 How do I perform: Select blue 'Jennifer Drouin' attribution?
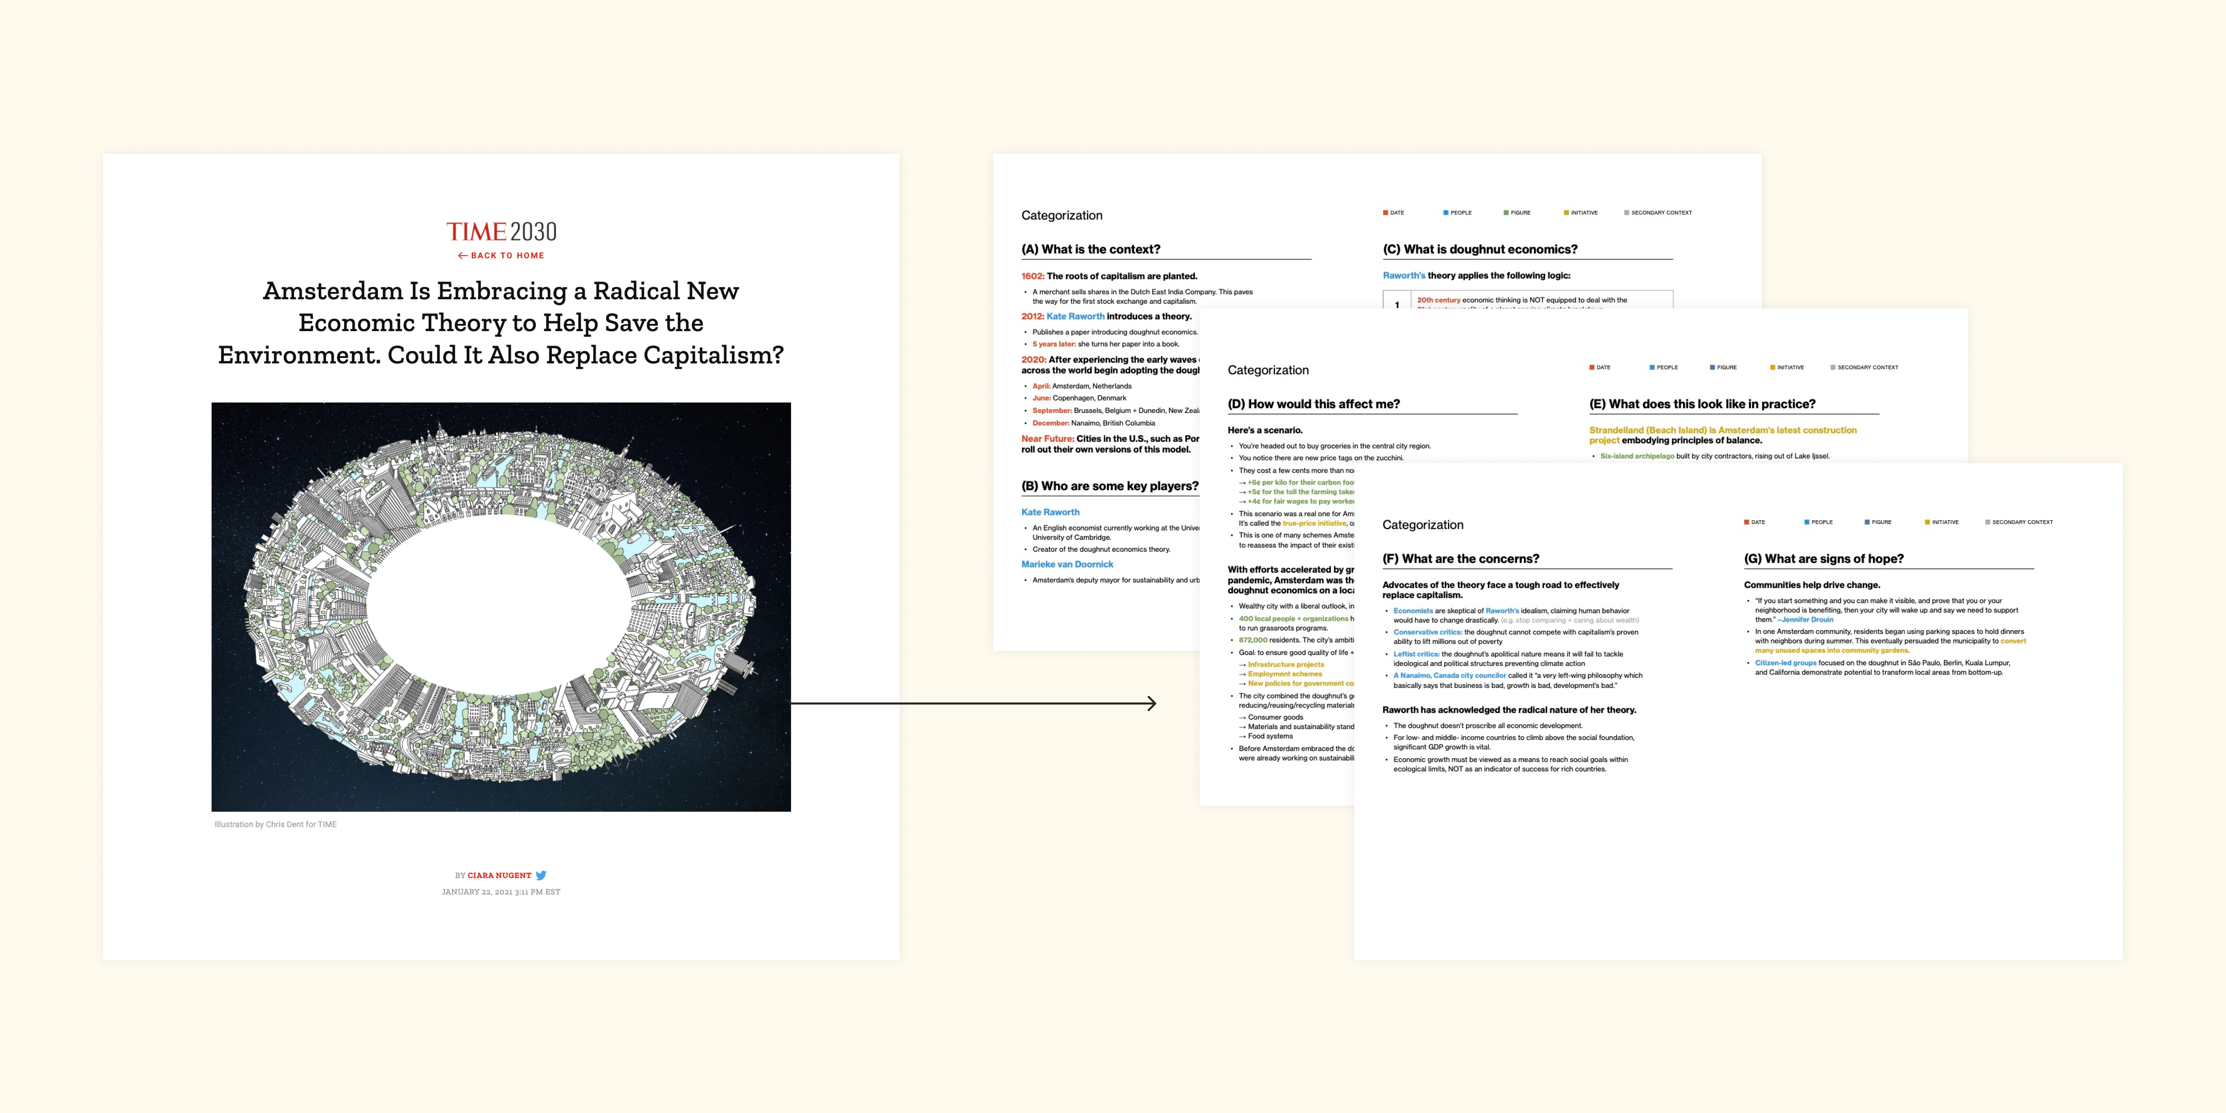coord(1807,620)
